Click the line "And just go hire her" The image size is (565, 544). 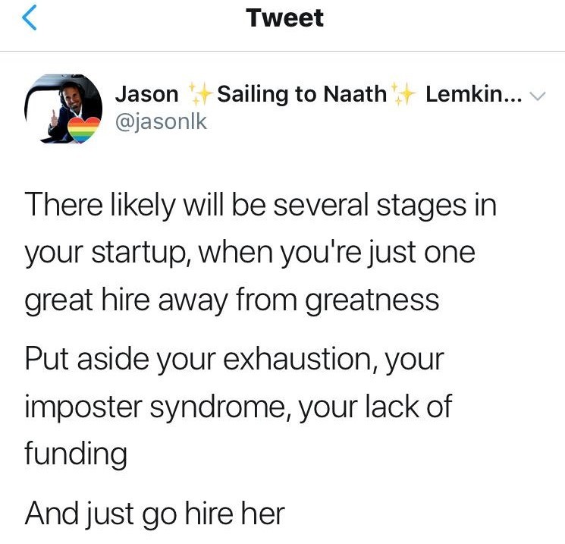tap(155, 514)
